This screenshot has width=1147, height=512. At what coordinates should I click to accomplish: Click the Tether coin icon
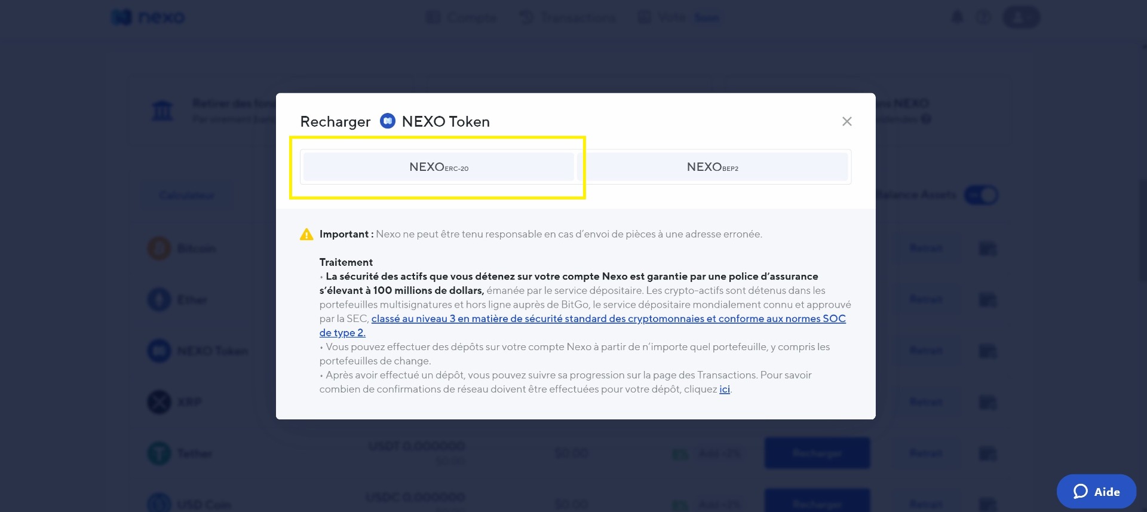click(x=159, y=453)
